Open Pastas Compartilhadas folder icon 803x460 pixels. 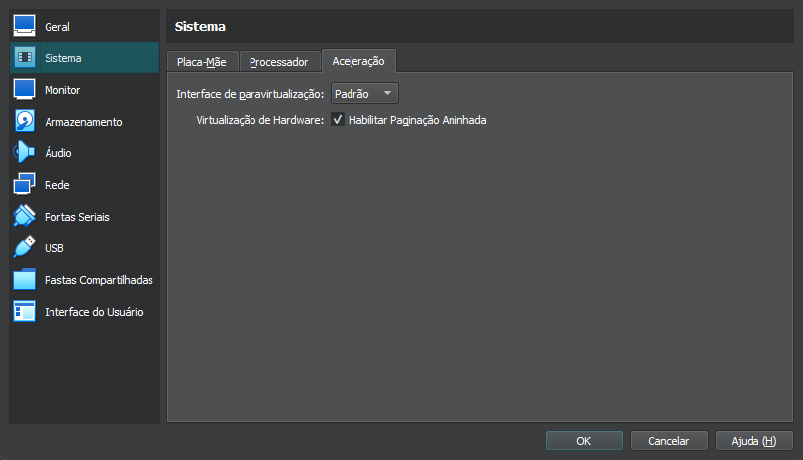pos(25,280)
